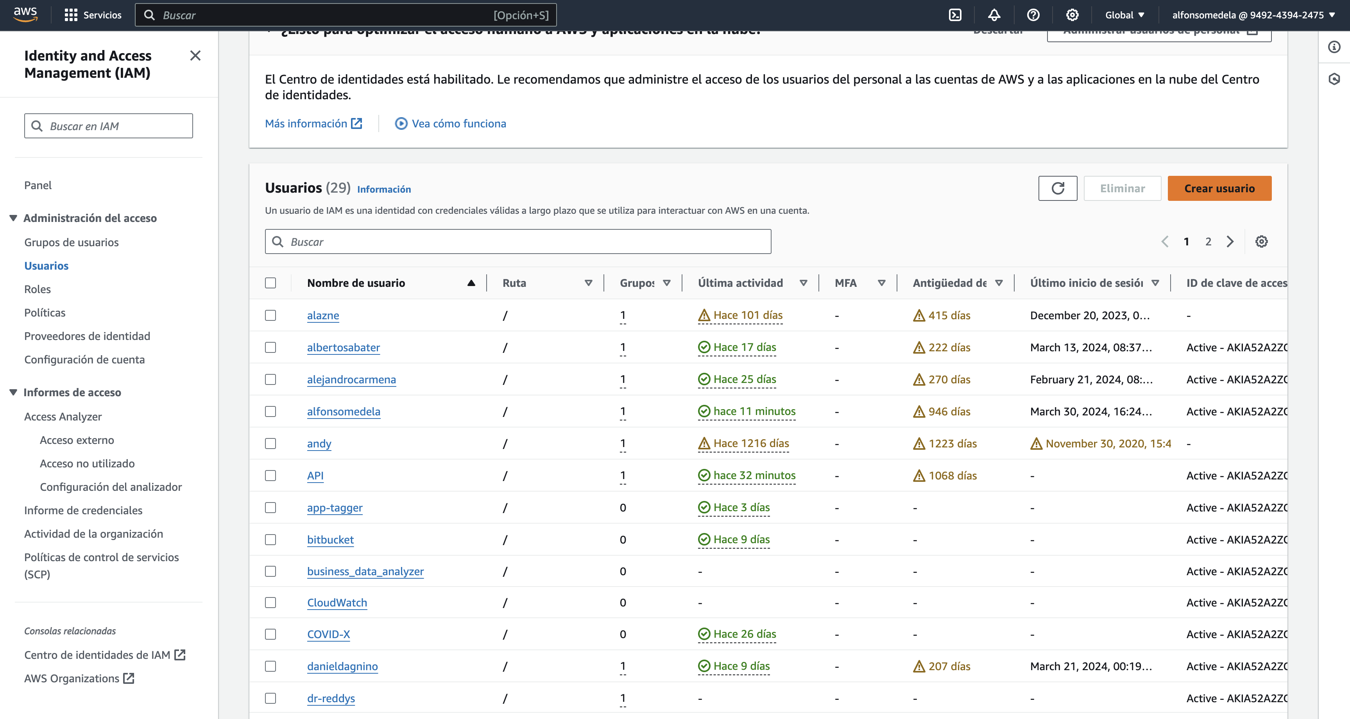Viewport: 1350px width, 719px height.
Task: Select the andy user checkbox
Action: tap(270, 444)
